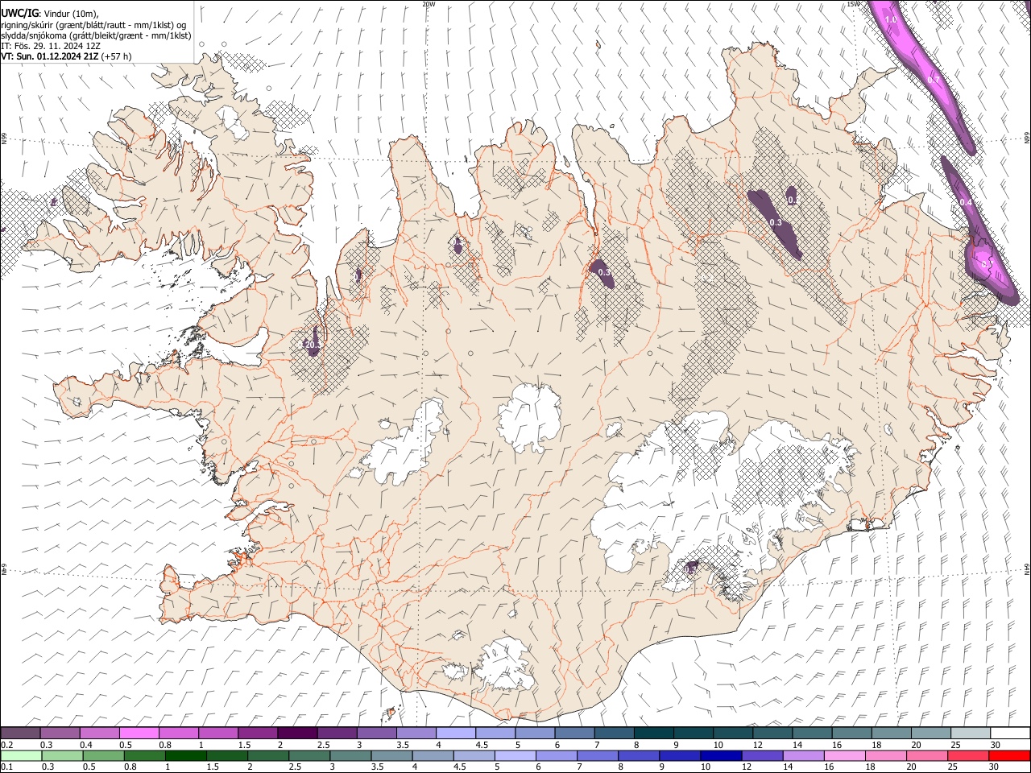Viewport: 1031px width, 773px height.
Task: Click the 15W longitude label
Action: click(x=855, y=4)
